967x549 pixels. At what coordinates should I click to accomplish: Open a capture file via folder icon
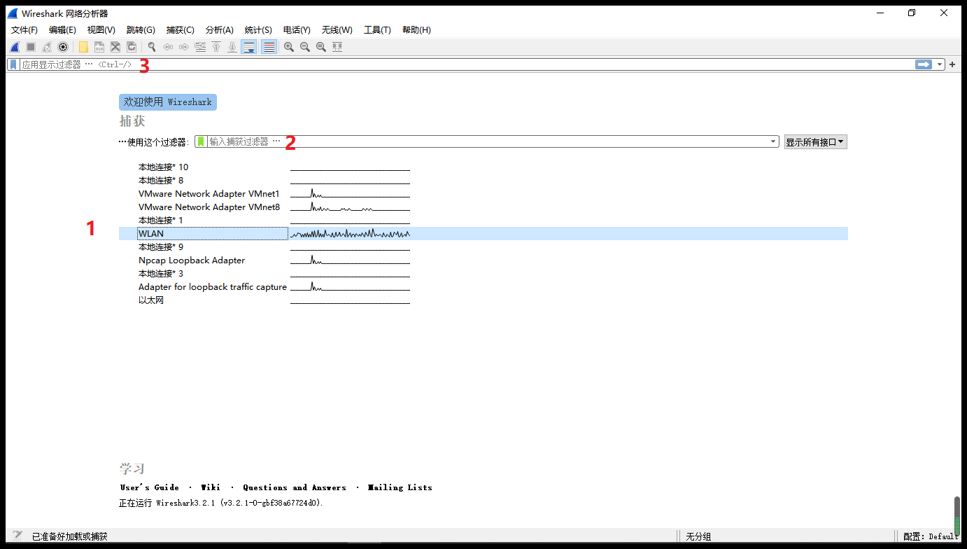coord(83,47)
